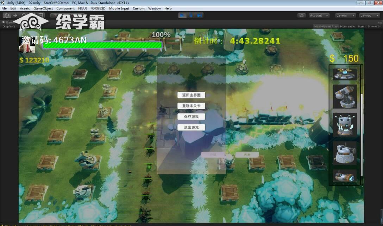Toggle Mute audio in Game view
Image resolution: width=383 pixels, height=226 pixels.
coord(347,26)
